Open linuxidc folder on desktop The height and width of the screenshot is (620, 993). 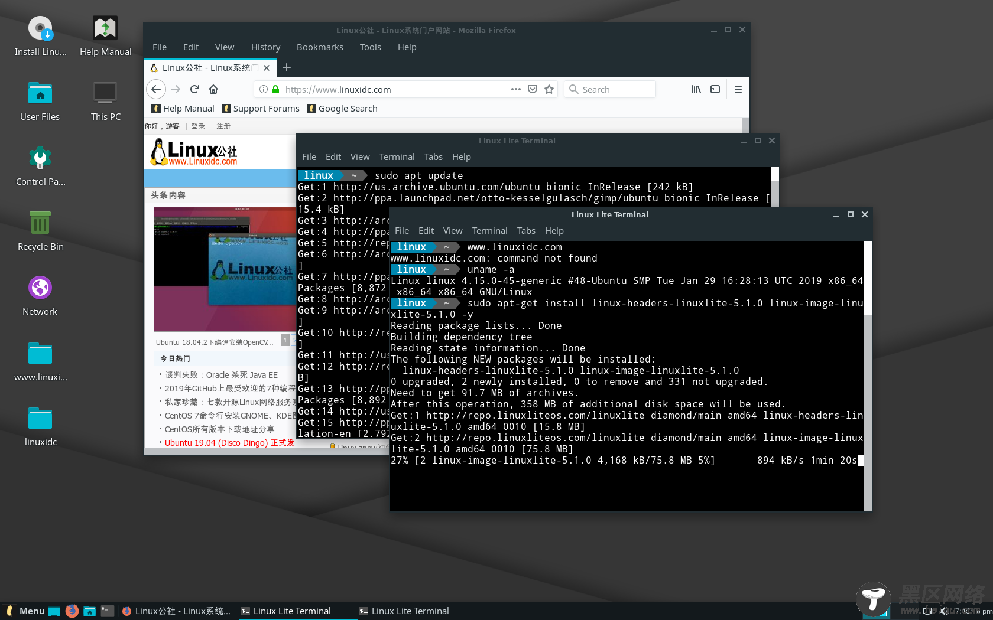coord(40,426)
